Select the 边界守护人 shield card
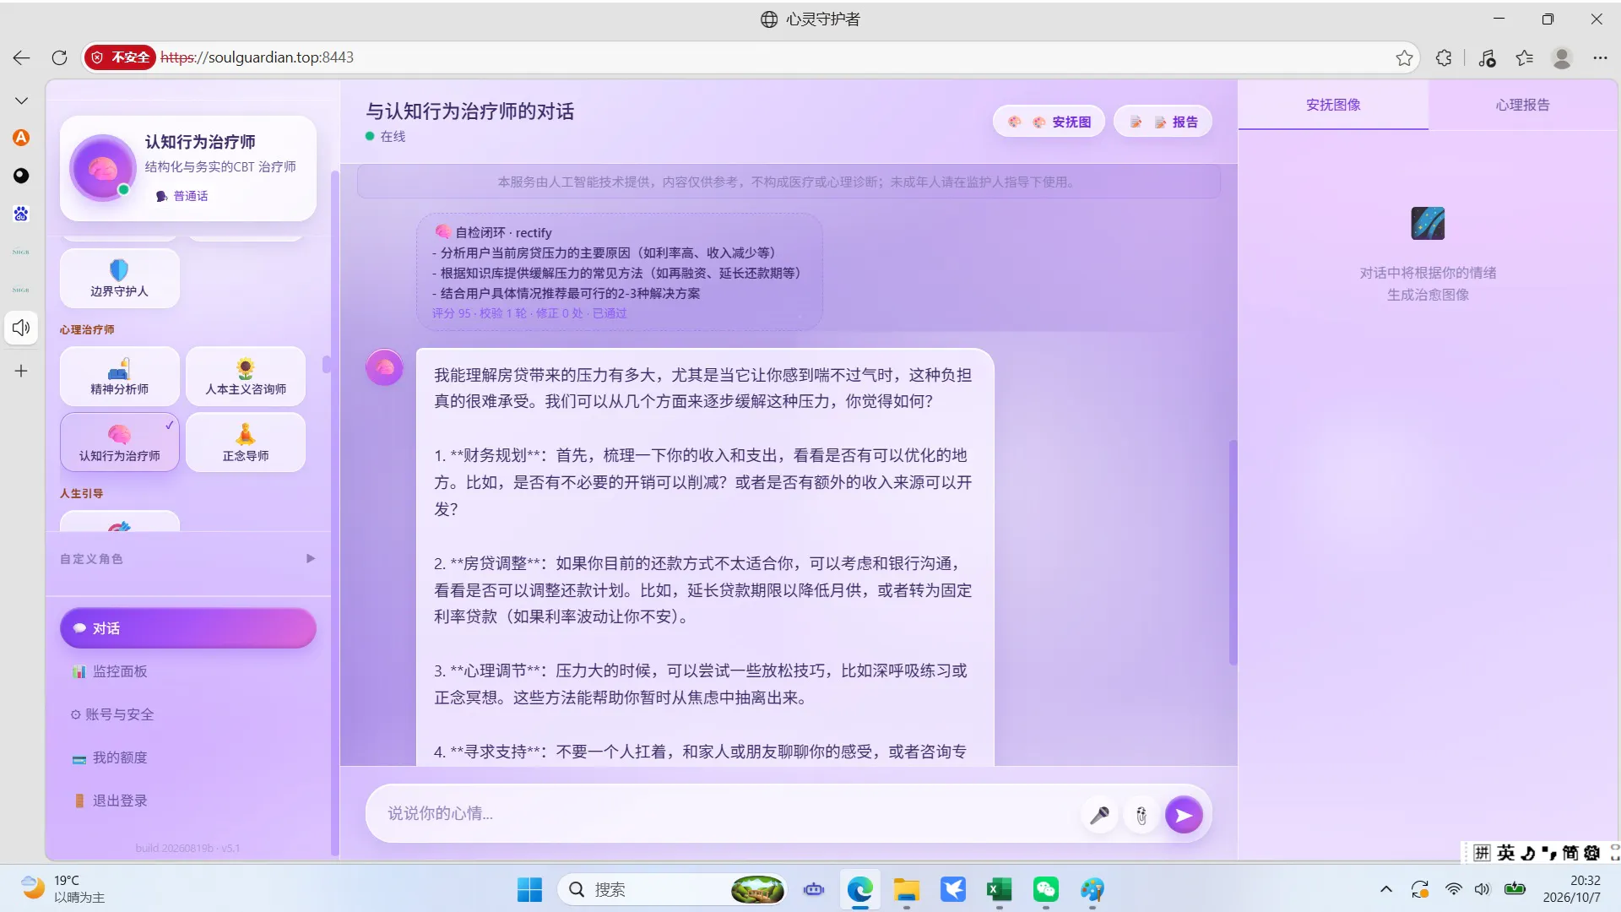 click(119, 279)
